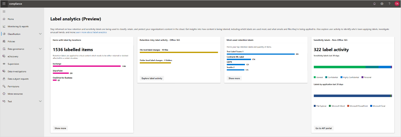This screenshot has width=401, height=137.
Task: Expand the Data governance chevron
Action: 40,49
